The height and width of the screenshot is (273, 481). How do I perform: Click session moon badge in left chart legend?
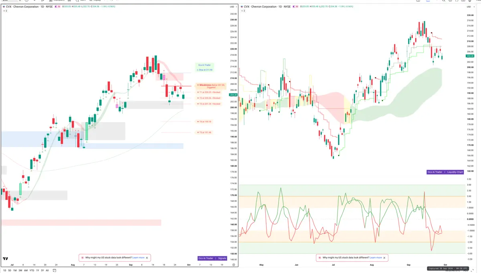pos(56,7)
